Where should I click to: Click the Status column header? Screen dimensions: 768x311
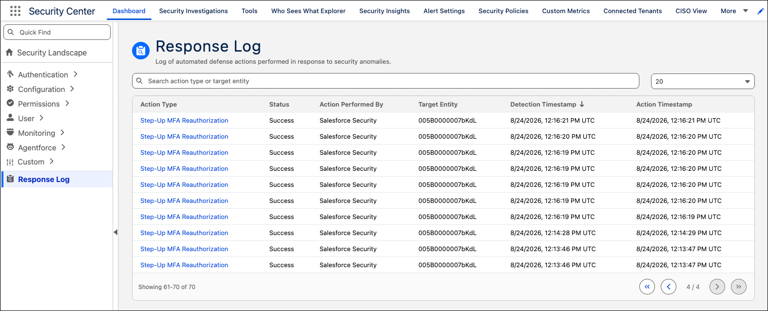(x=279, y=104)
